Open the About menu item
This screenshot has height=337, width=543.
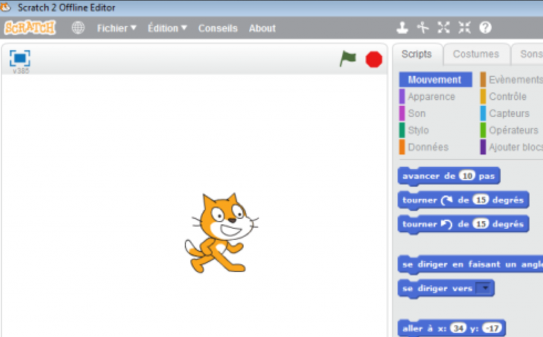point(262,29)
